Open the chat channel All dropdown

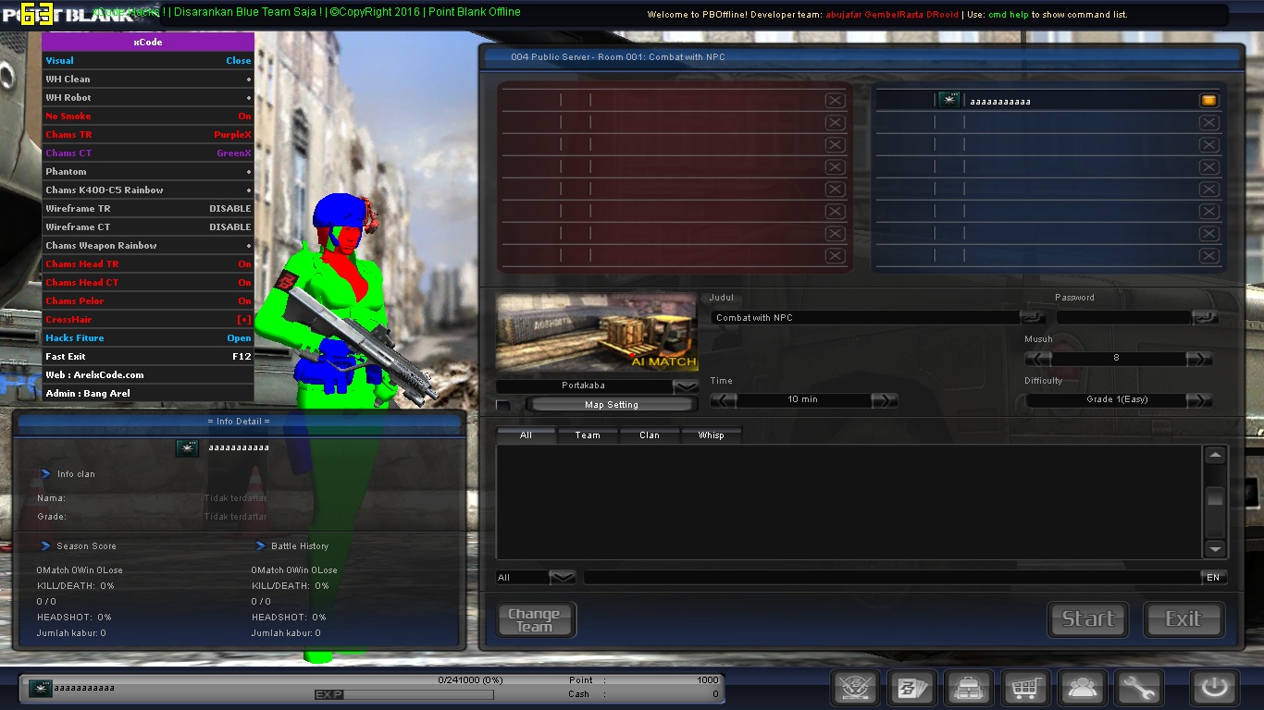(563, 578)
